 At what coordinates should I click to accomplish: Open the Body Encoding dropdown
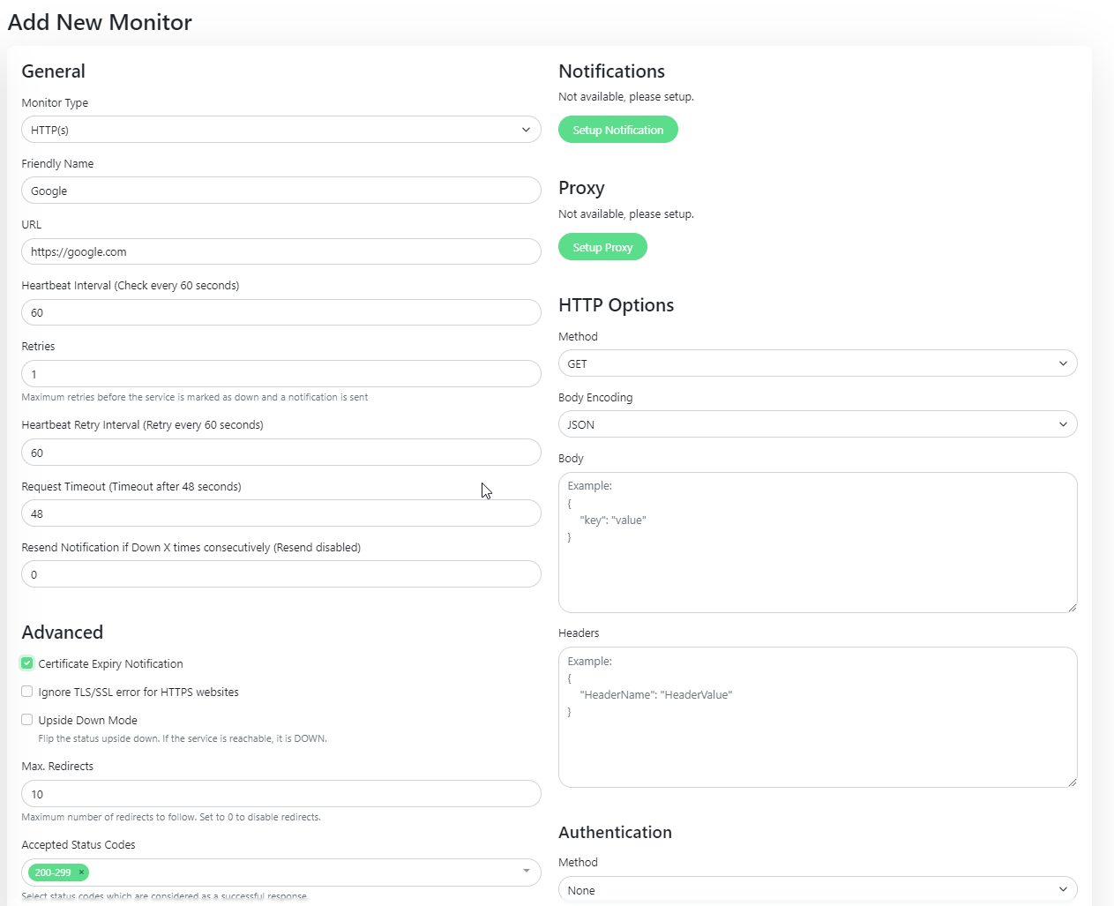pos(817,424)
